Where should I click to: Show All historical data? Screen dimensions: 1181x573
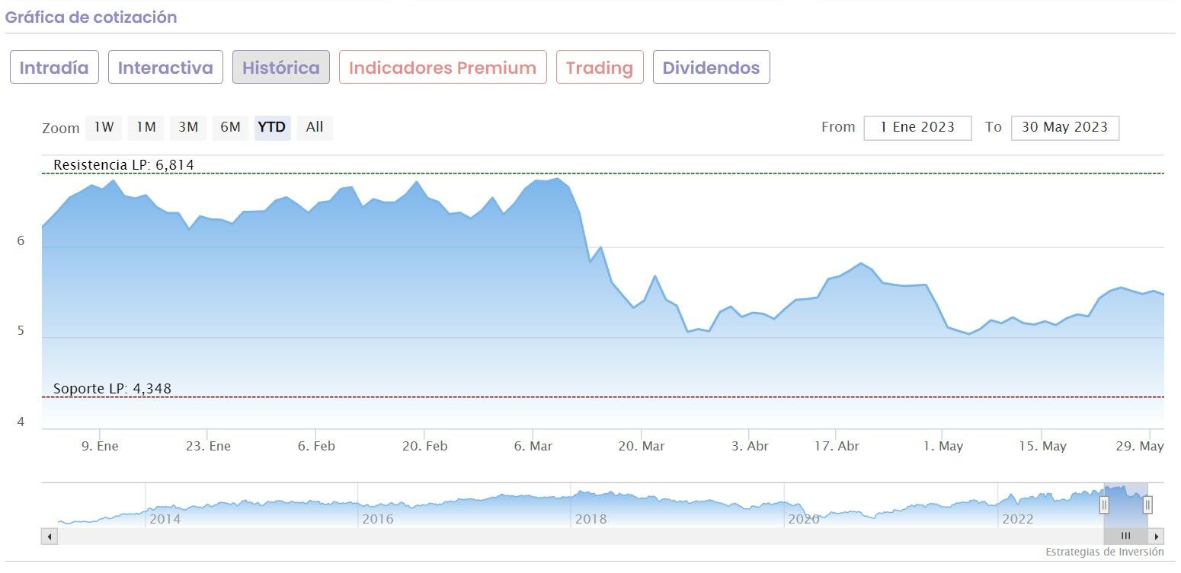315,127
